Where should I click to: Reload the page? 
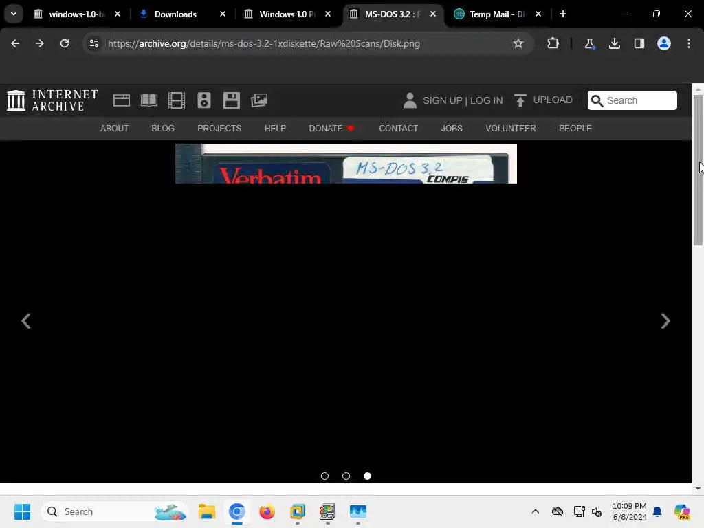point(65,43)
